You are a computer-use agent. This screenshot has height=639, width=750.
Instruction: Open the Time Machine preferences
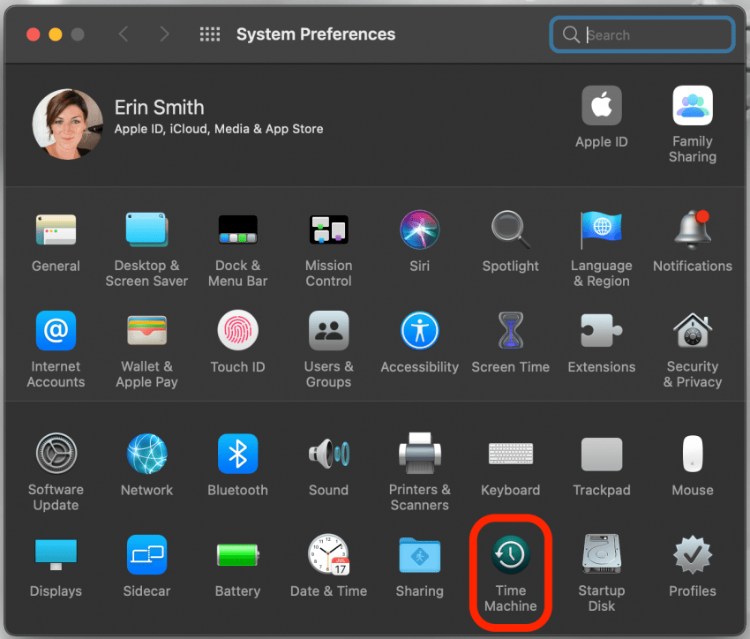click(x=510, y=555)
